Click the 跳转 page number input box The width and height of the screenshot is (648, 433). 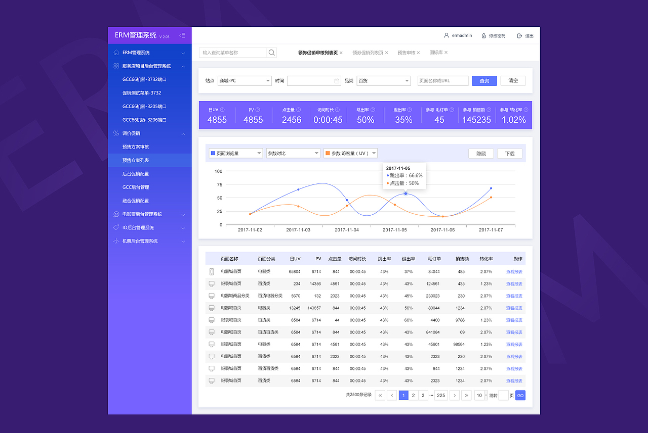[x=504, y=396]
